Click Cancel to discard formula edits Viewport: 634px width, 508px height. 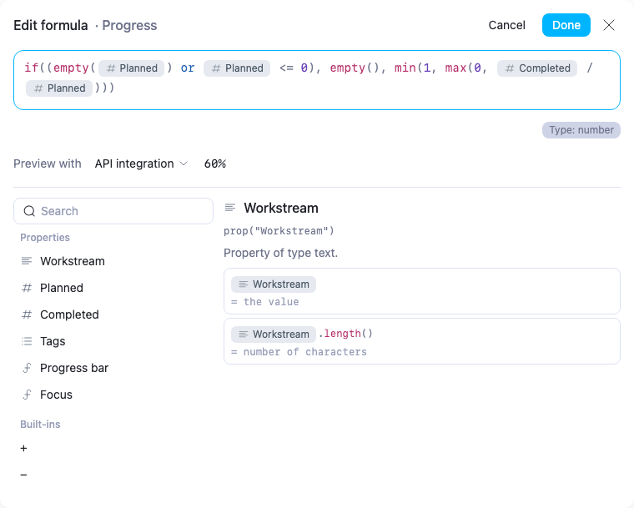coord(506,25)
